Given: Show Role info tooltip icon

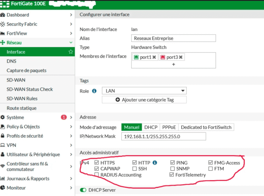Looking at the screenshot, I should point(94,91).
